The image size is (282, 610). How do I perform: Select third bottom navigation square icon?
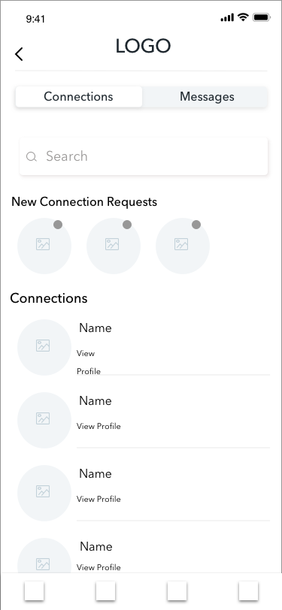click(x=177, y=590)
